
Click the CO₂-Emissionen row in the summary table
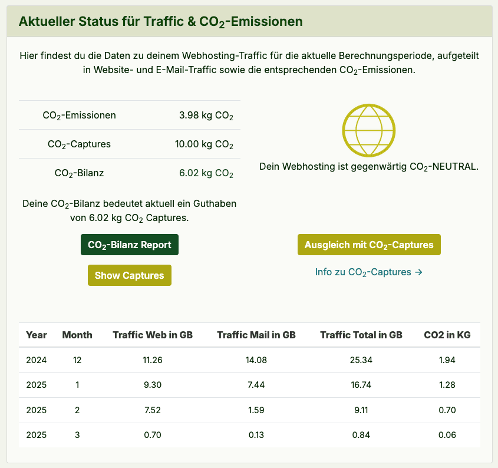click(x=129, y=115)
